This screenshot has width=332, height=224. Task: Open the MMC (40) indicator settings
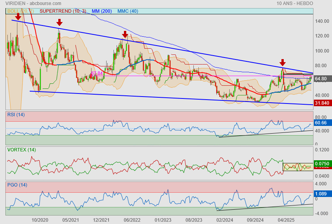pyautogui.click(x=127, y=11)
